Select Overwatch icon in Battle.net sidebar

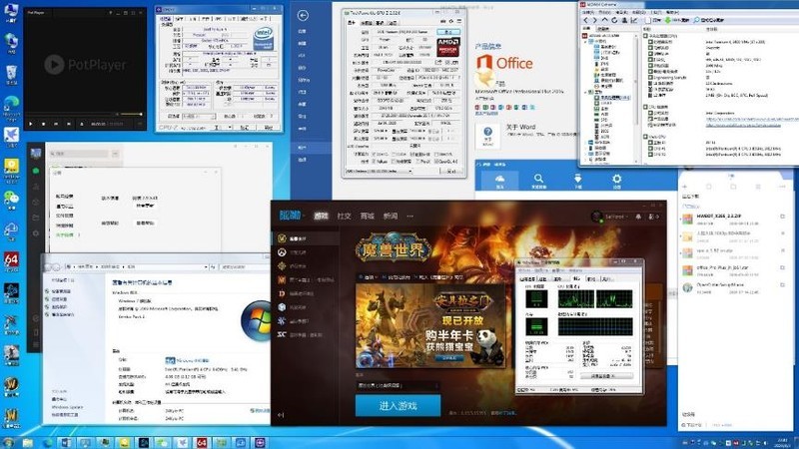tap(282, 252)
